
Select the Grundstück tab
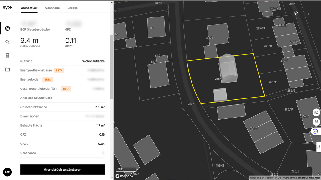(x=29, y=8)
